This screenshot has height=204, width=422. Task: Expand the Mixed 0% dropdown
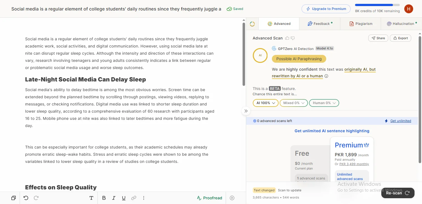[x=294, y=103]
